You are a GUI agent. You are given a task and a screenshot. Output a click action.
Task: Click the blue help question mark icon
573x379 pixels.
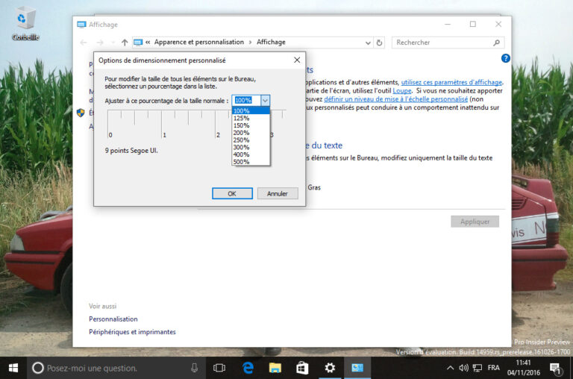pos(505,58)
